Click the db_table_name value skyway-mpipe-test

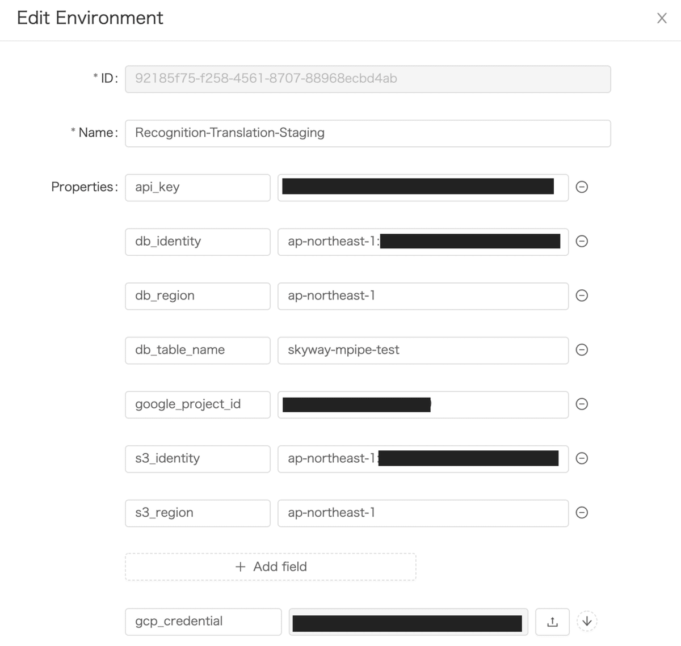pyautogui.click(x=423, y=350)
